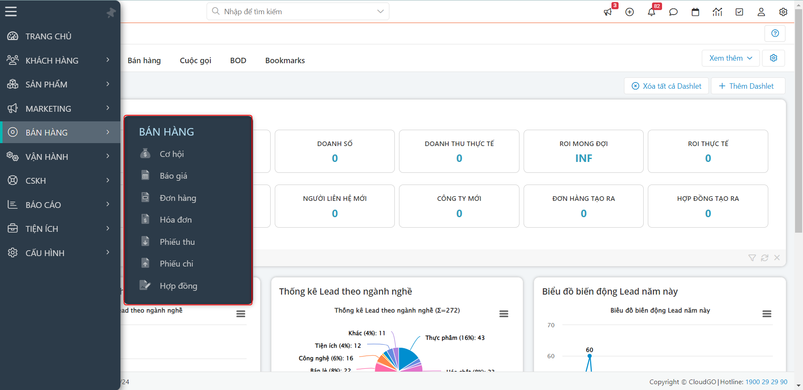Expand the Xem thêm dropdown
Screen dimensions: 803x390
point(731,58)
